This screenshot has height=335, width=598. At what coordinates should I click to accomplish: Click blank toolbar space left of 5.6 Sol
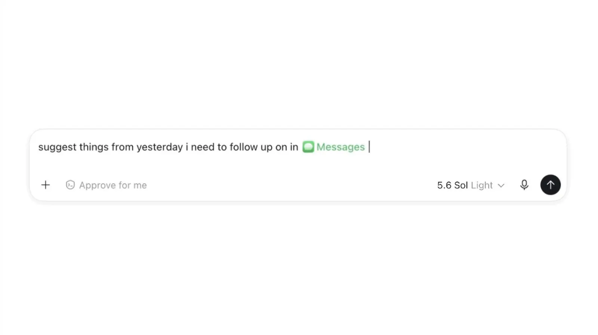(x=292, y=185)
